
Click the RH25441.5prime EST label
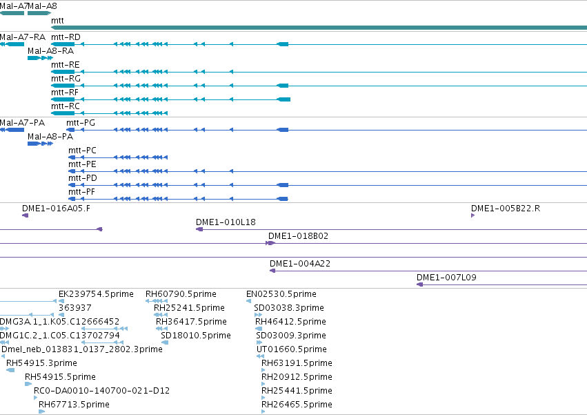pyautogui.click(x=297, y=391)
